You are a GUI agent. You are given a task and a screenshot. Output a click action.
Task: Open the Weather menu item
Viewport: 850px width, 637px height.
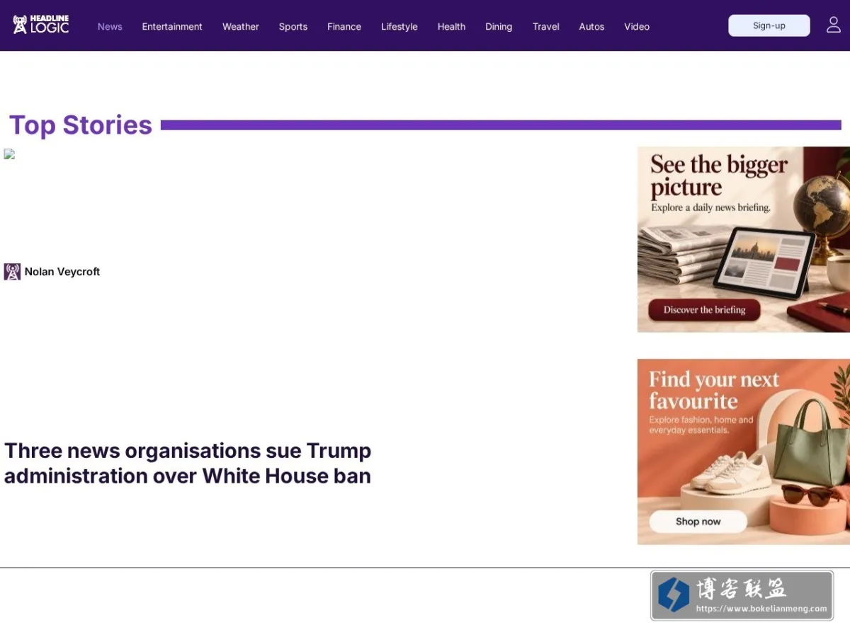click(241, 26)
